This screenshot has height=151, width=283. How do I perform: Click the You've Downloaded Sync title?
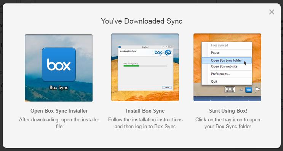(142, 21)
